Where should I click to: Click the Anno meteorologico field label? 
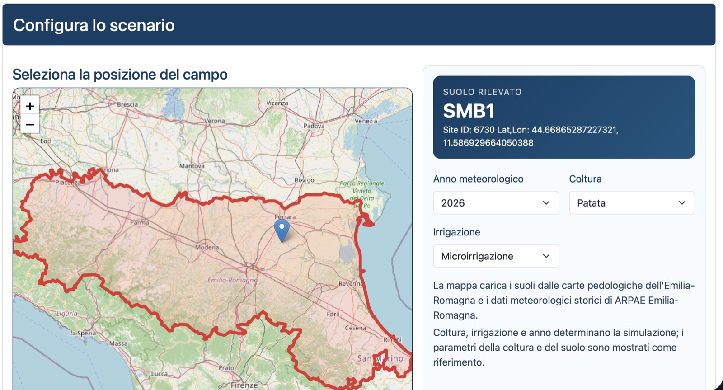tap(478, 179)
